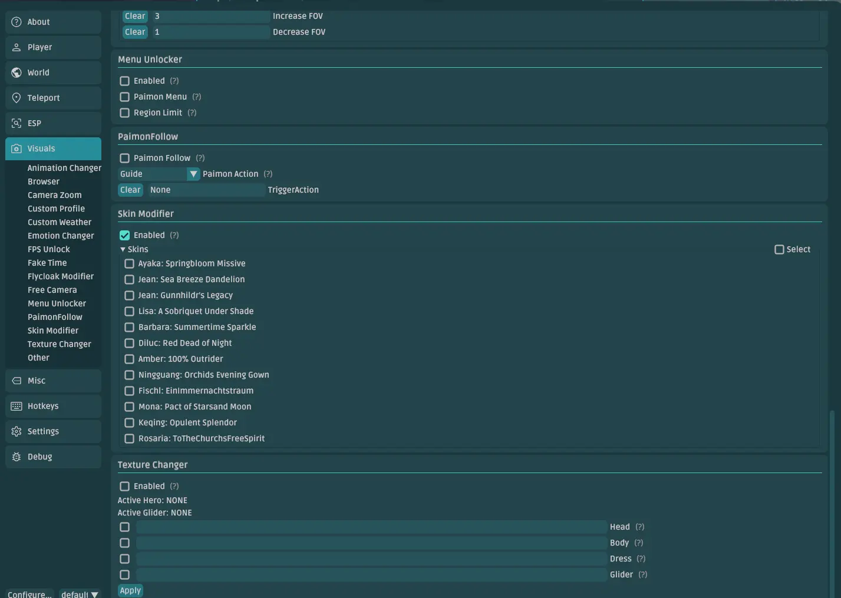Click the Debug bug icon

(x=17, y=457)
